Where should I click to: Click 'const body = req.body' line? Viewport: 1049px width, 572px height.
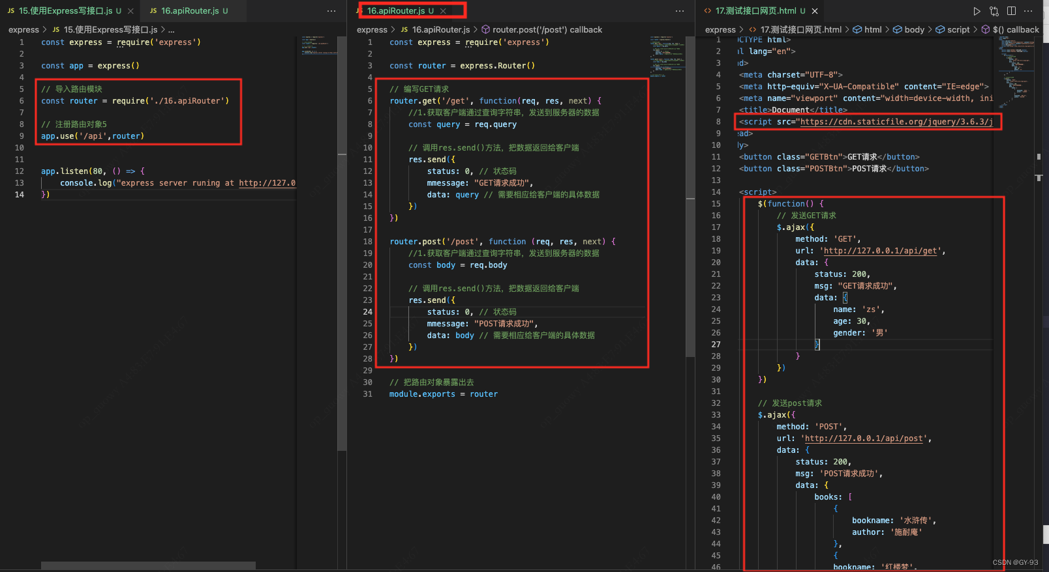tap(458, 265)
